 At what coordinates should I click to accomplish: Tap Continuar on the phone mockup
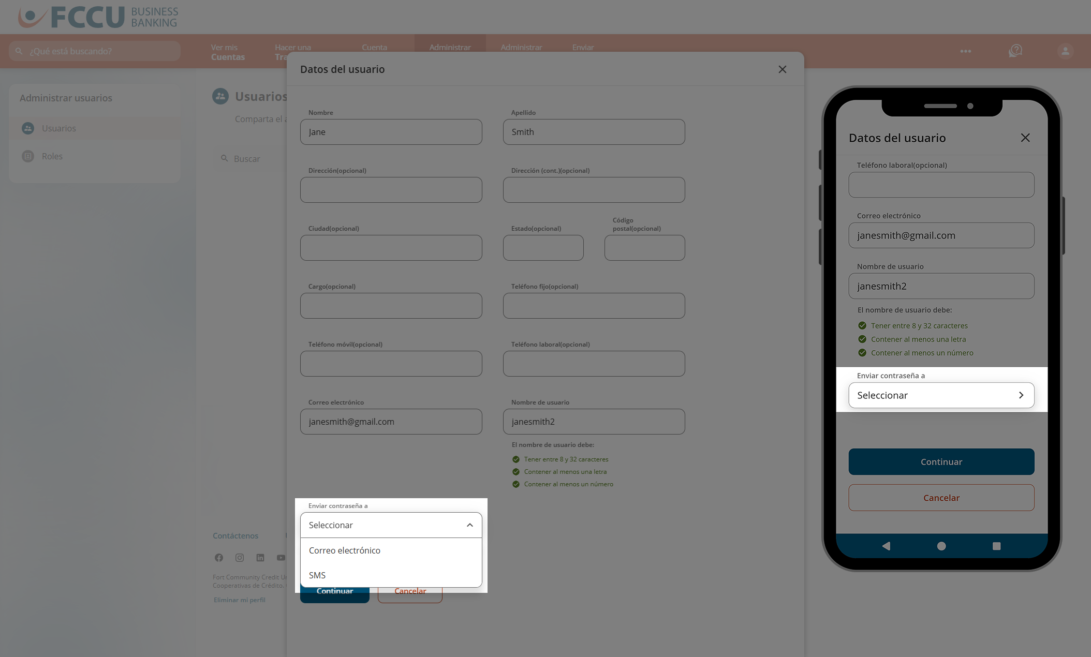[x=941, y=461]
